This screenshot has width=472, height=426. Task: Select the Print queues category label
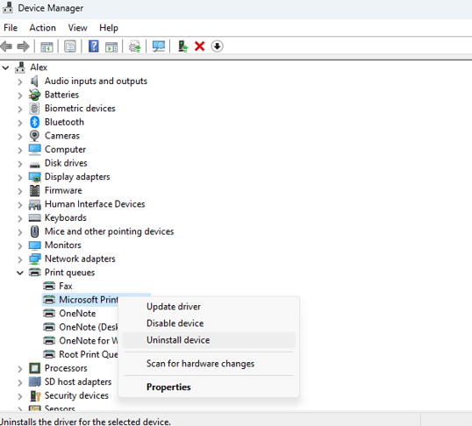(x=69, y=273)
